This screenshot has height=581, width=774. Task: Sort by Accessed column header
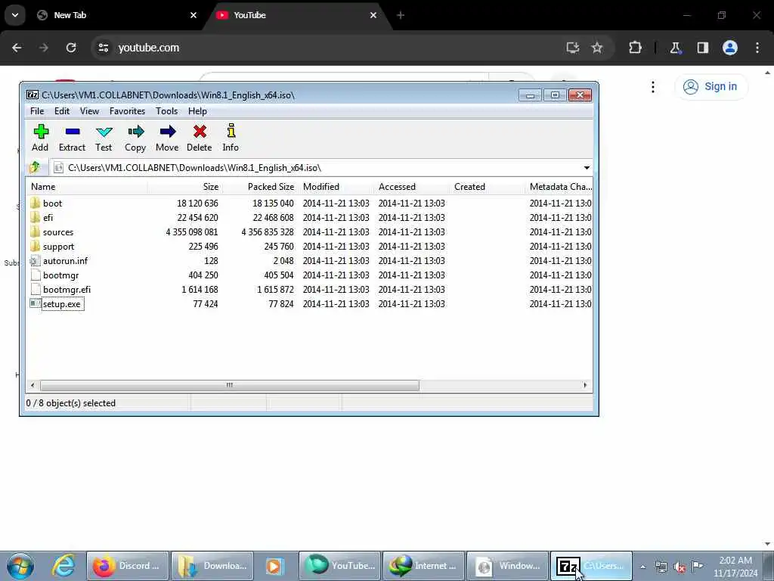coord(411,187)
